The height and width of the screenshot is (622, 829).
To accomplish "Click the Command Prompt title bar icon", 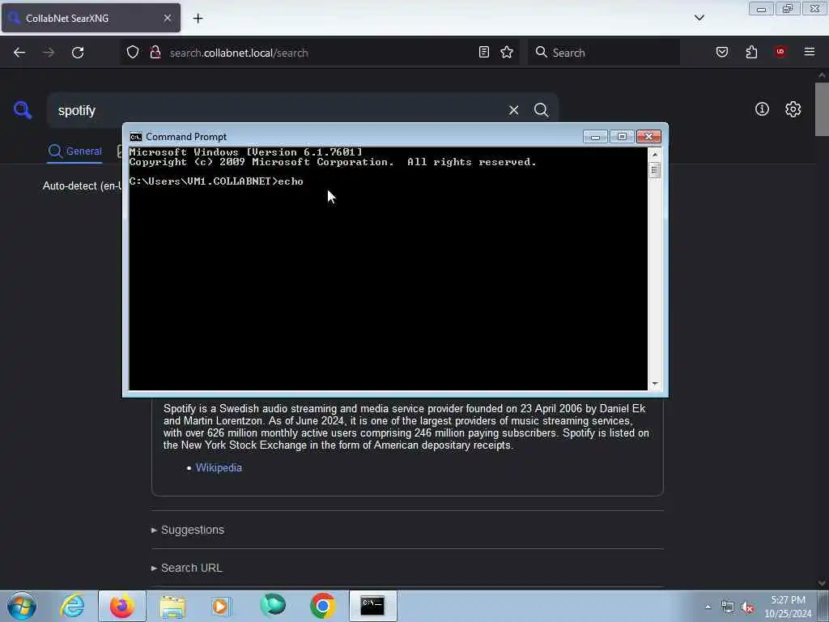I will click(x=136, y=137).
